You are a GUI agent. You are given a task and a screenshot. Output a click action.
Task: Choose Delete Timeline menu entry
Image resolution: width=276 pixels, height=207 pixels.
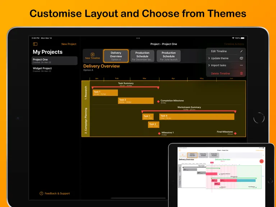(x=226, y=73)
